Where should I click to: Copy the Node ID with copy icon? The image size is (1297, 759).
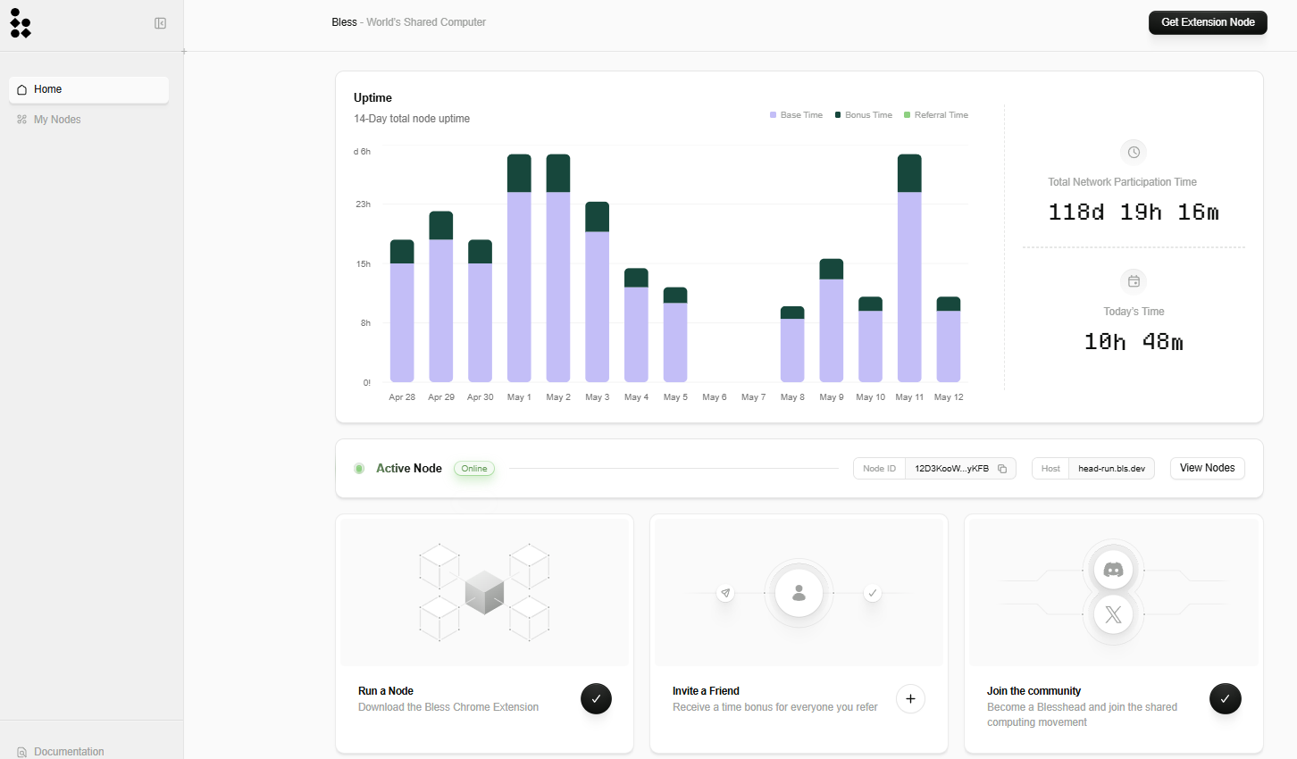pyautogui.click(x=1002, y=469)
